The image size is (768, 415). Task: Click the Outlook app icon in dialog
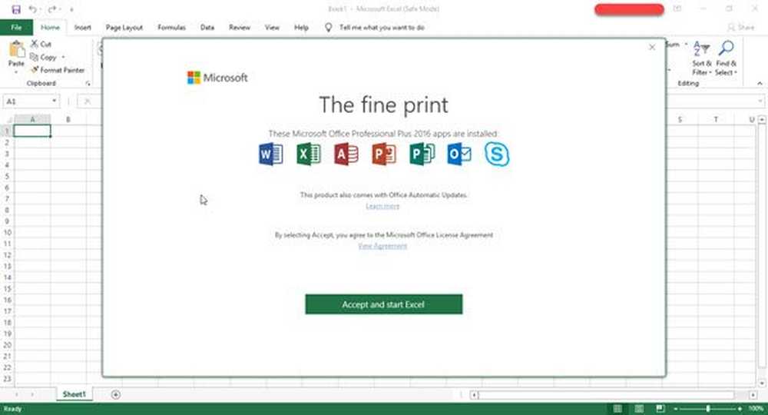(x=459, y=154)
